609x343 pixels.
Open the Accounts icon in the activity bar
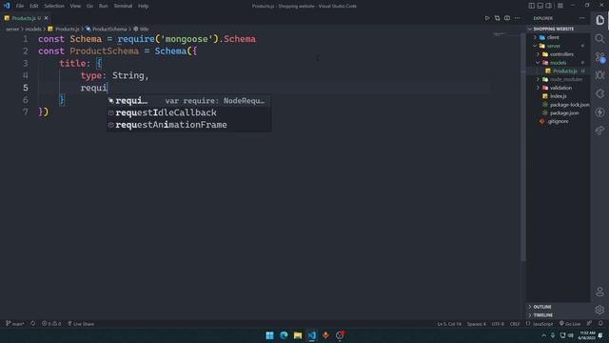pyautogui.click(x=599, y=292)
